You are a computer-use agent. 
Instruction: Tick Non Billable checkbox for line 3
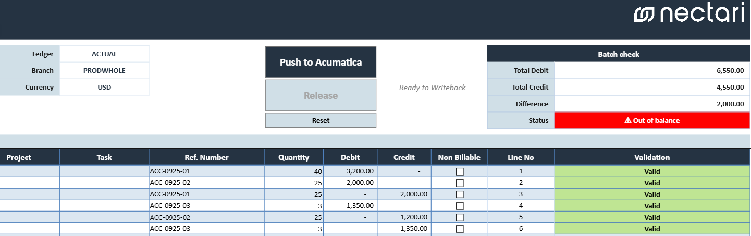click(x=460, y=194)
